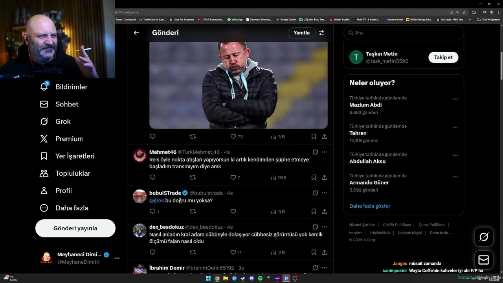Focus the Ara search field

[404, 33]
